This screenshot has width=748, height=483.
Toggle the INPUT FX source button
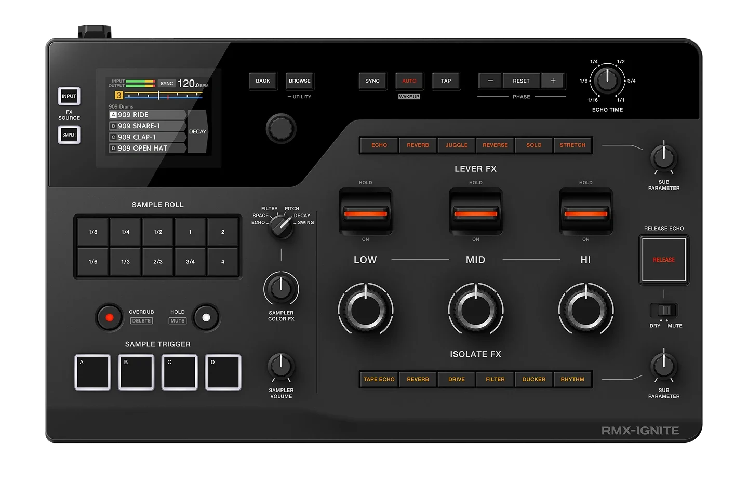[x=69, y=96]
